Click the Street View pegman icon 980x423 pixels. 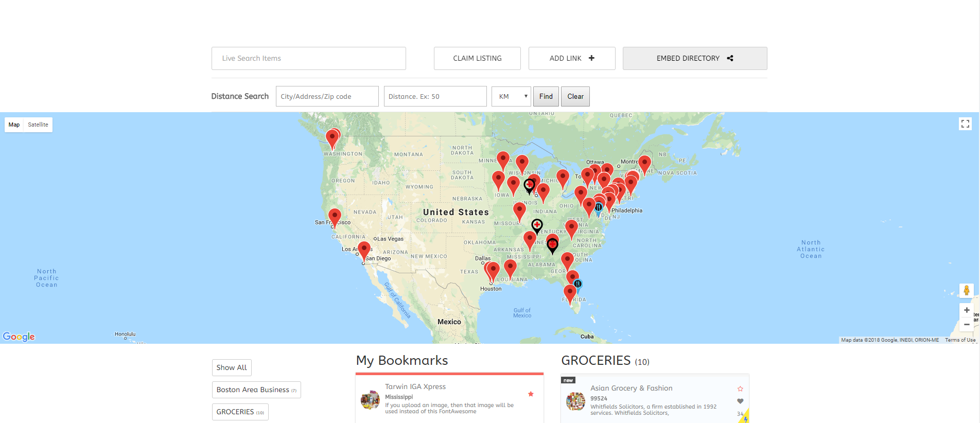click(966, 291)
